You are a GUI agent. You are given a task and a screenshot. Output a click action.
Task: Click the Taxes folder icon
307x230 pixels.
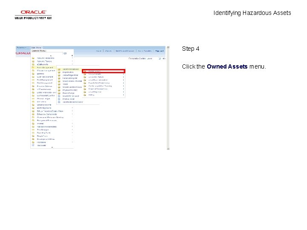pyautogui.click(x=59, y=84)
